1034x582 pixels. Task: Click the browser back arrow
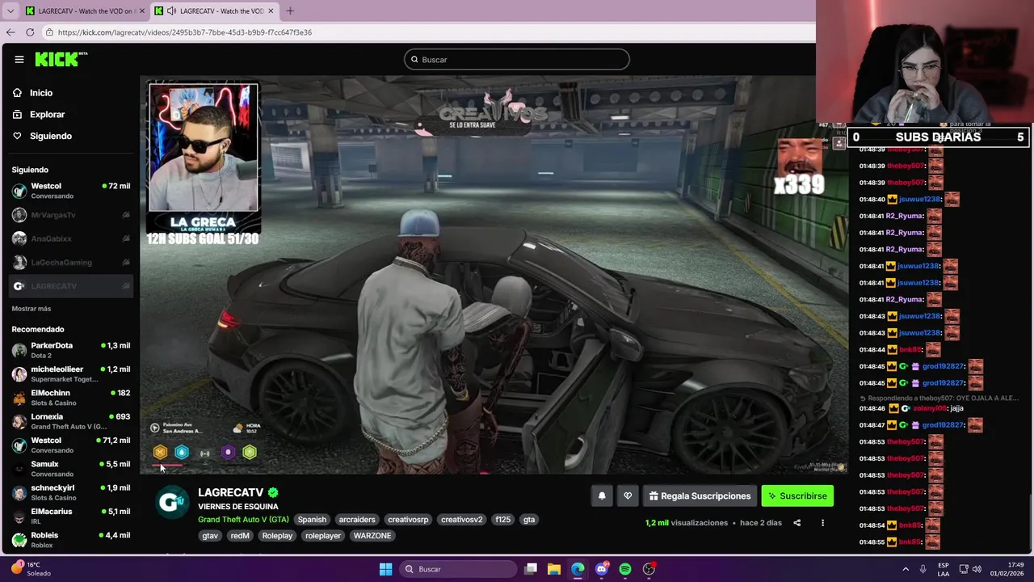point(11,32)
